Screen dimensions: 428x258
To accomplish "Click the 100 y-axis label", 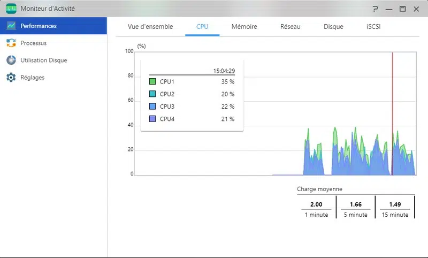I will 129,51.
